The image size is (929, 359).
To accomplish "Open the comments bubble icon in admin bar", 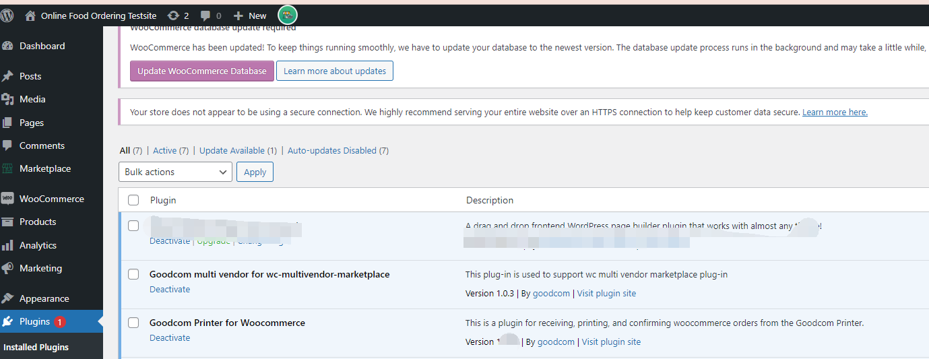I will point(205,15).
